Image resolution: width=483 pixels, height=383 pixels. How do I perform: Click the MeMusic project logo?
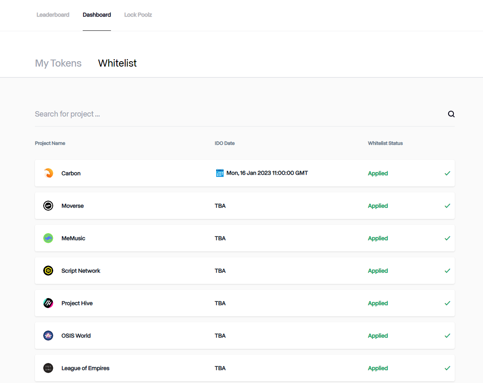click(x=48, y=238)
